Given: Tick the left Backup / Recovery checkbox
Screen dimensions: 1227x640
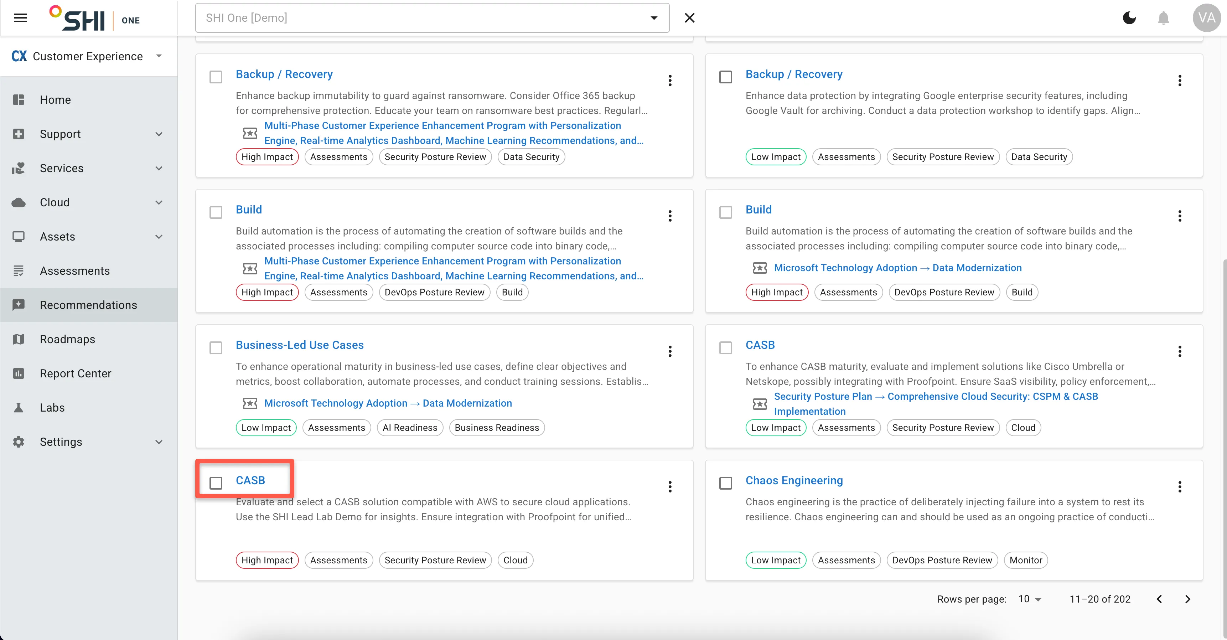Looking at the screenshot, I should [x=216, y=77].
